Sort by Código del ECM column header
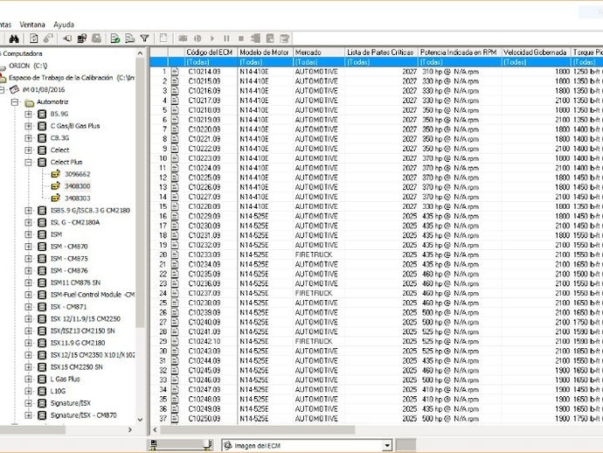The width and height of the screenshot is (603, 453). click(211, 52)
